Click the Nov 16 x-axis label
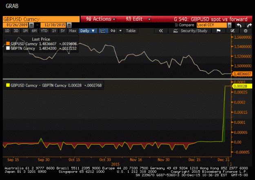Viewport: 255px width, 180px height. click(136, 160)
